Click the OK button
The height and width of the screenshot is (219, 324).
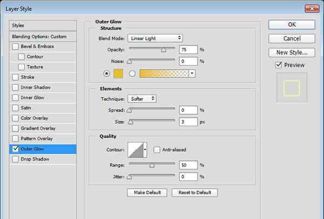click(x=292, y=25)
